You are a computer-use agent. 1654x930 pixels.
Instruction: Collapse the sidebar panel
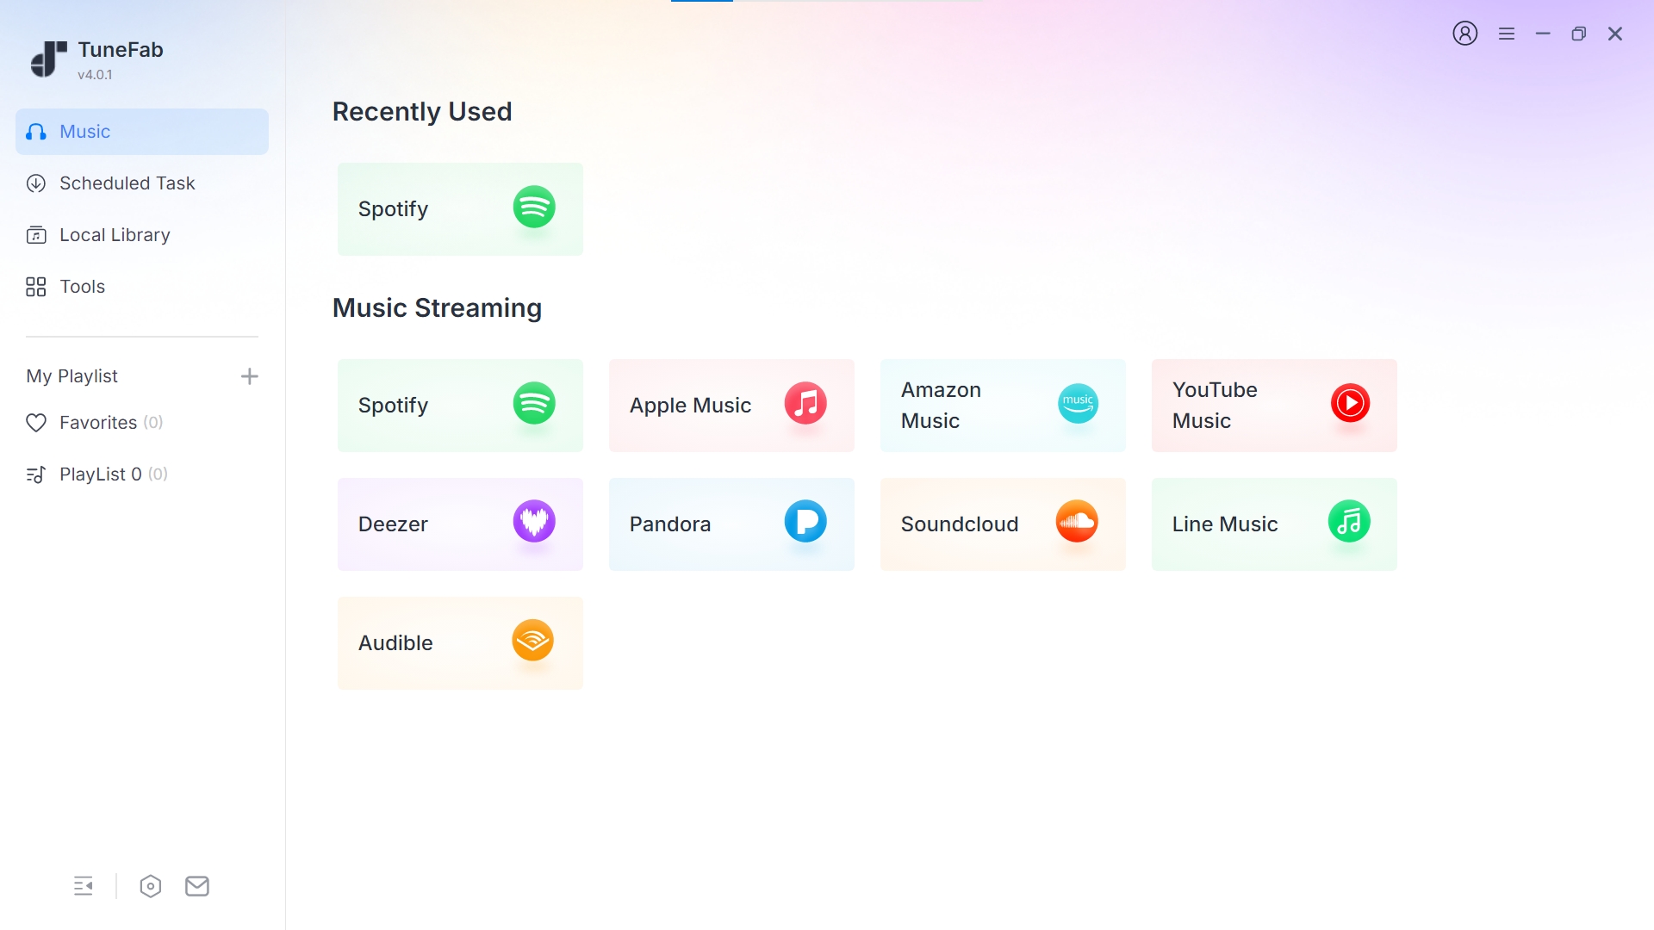(x=84, y=886)
